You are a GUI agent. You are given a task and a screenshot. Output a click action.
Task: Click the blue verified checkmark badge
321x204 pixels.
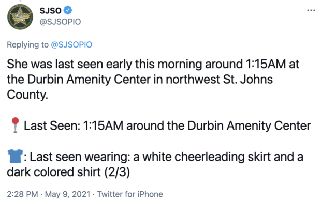click(68, 10)
